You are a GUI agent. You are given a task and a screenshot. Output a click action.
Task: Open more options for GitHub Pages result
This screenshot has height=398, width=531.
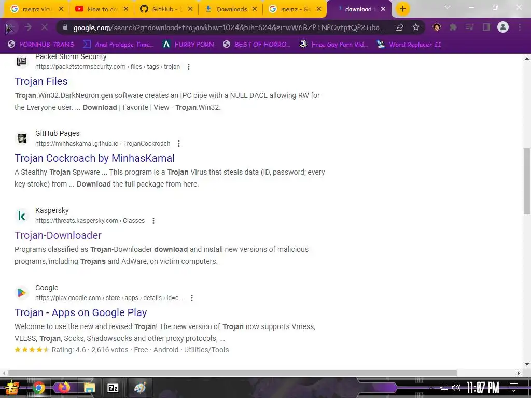[x=179, y=144]
